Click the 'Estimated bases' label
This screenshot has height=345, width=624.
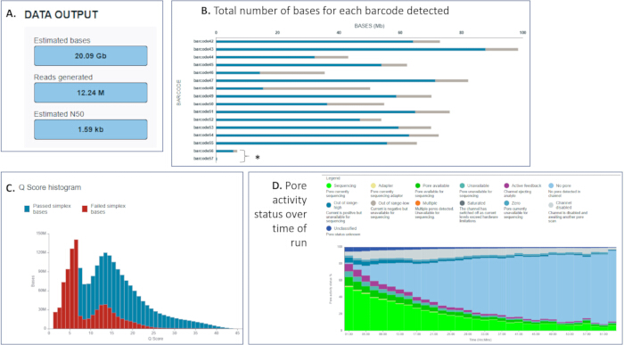coord(62,40)
